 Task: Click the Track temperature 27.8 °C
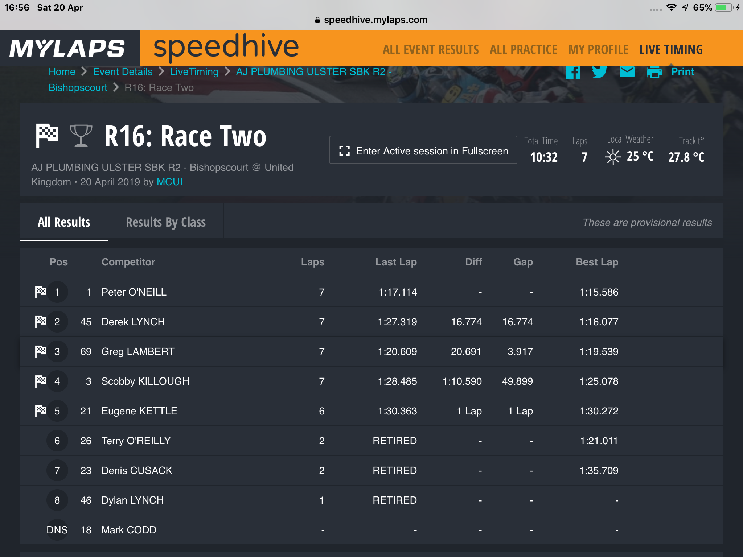click(x=686, y=157)
